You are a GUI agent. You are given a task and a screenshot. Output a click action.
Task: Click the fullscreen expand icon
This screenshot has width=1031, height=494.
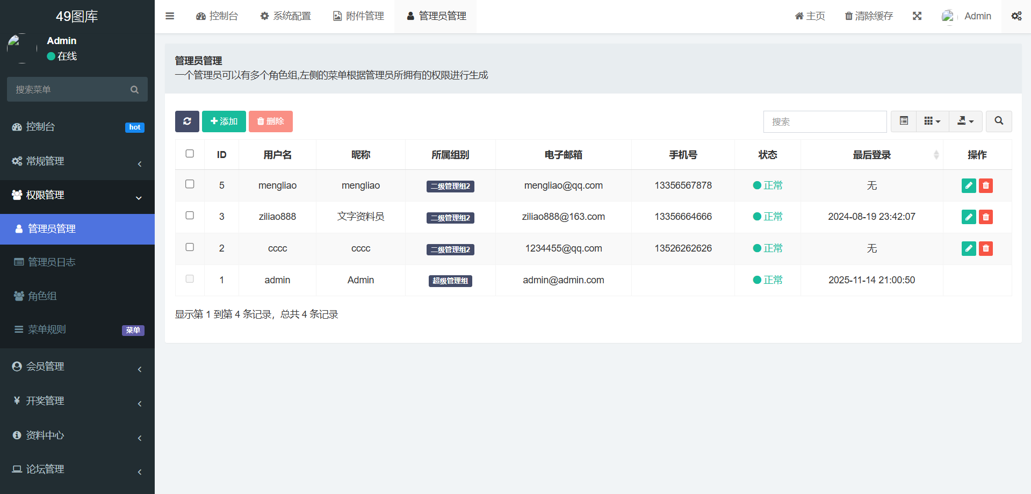917,16
